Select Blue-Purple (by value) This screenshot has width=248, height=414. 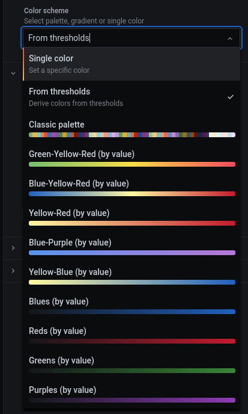click(132, 247)
